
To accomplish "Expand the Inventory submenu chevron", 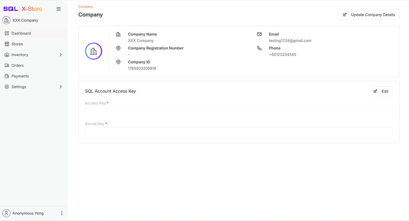I will point(61,55).
